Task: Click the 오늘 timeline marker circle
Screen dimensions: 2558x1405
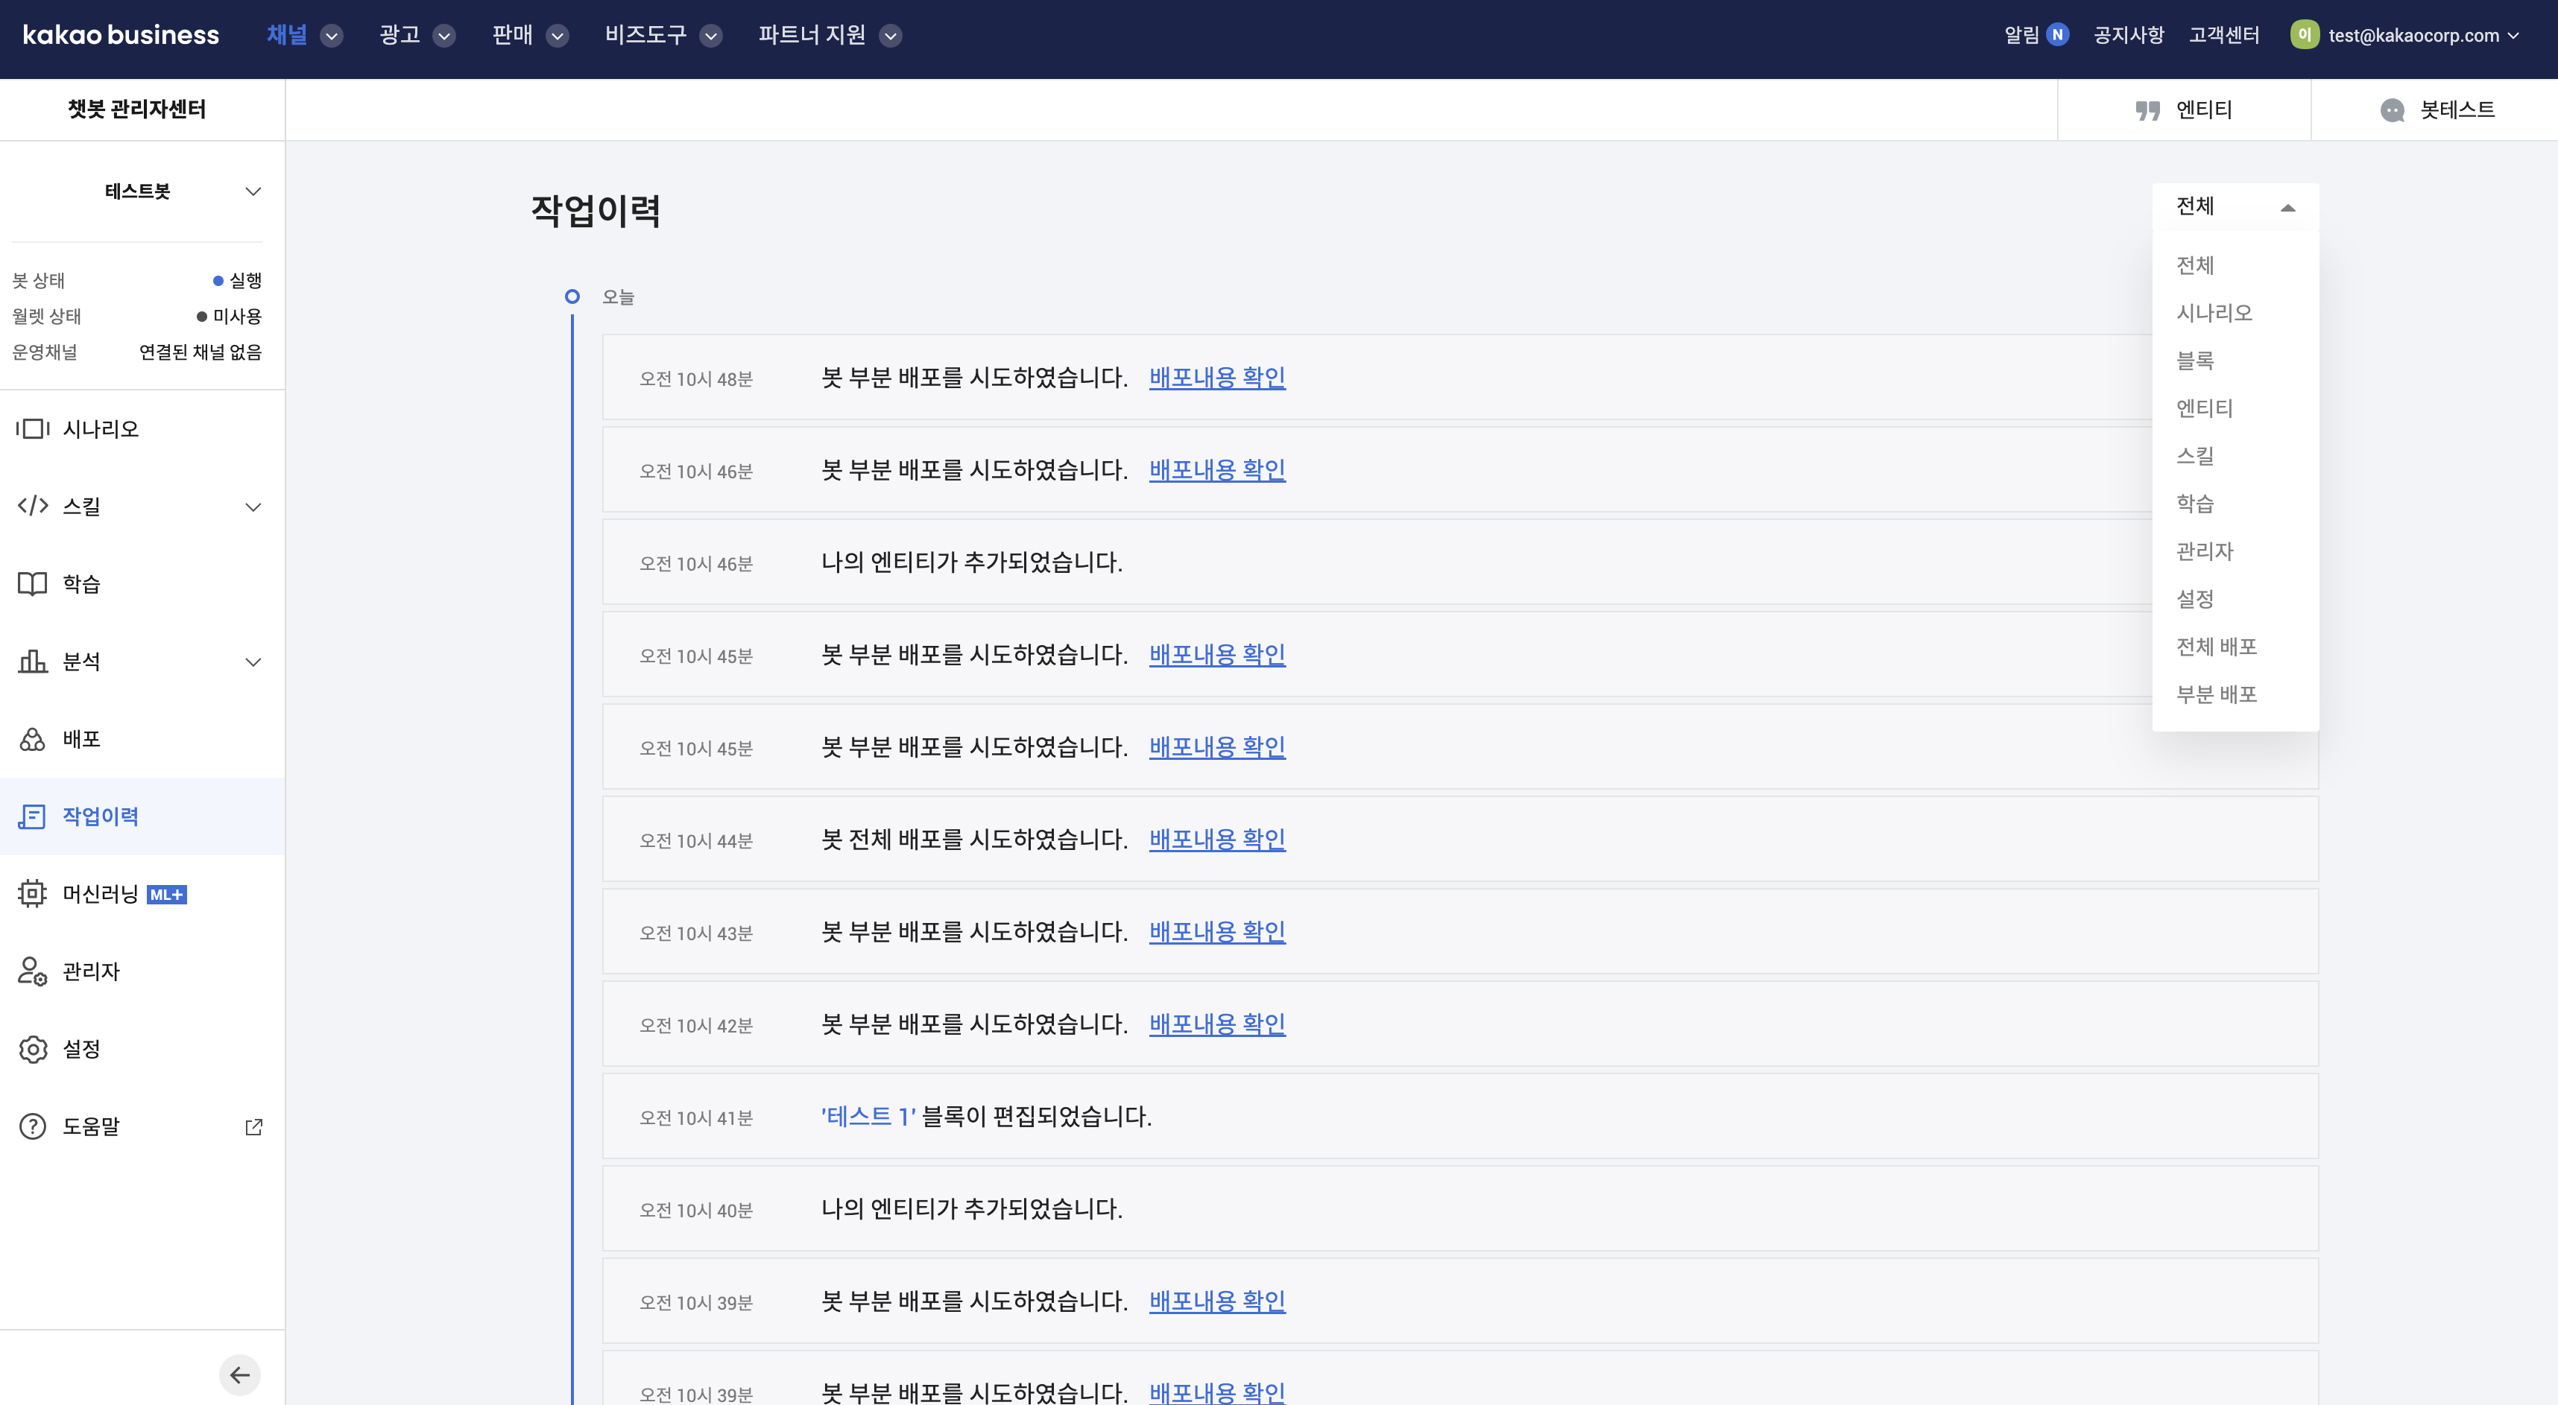Action: point(572,296)
